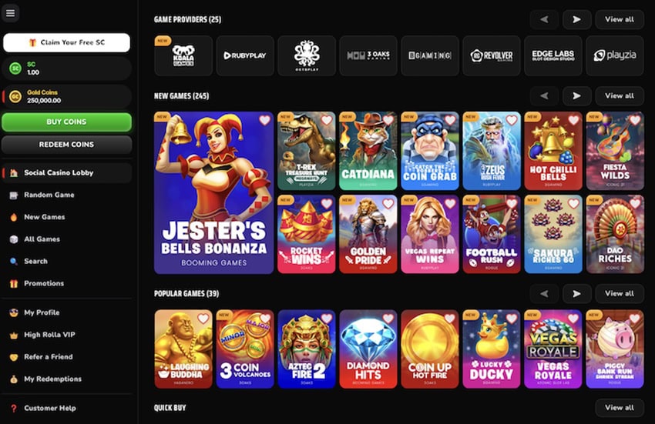The image size is (655, 424).
Task: Click the BGaming provider logo
Action: click(430, 55)
